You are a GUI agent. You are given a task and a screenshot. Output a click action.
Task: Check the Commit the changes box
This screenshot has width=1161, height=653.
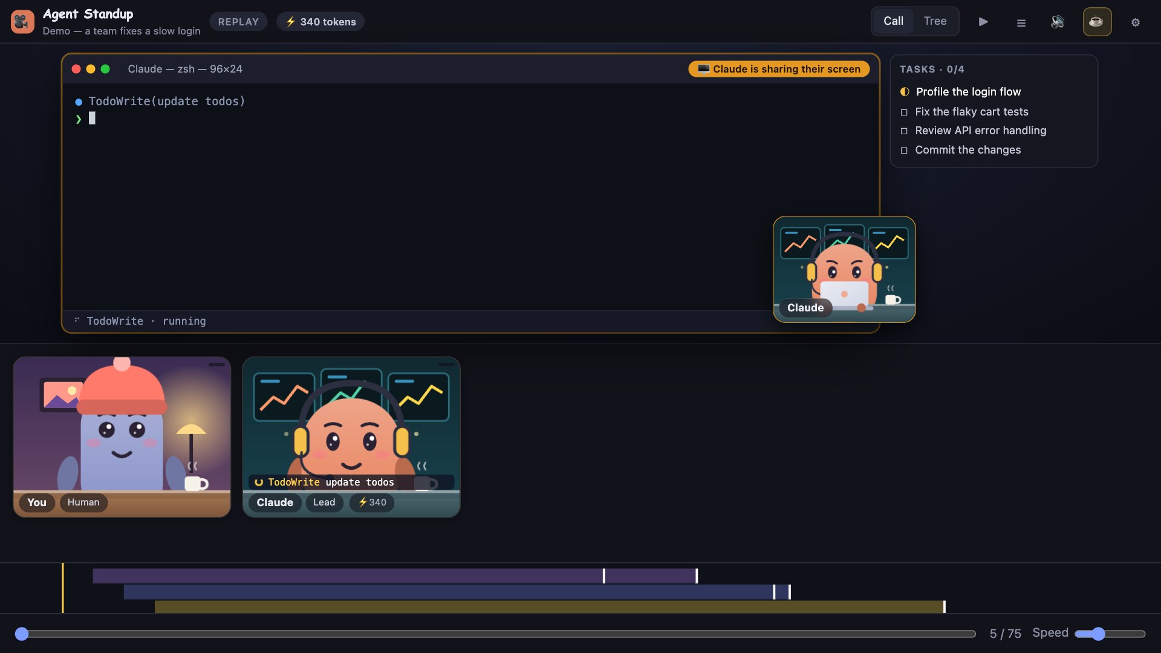click(x=904, y=151)
